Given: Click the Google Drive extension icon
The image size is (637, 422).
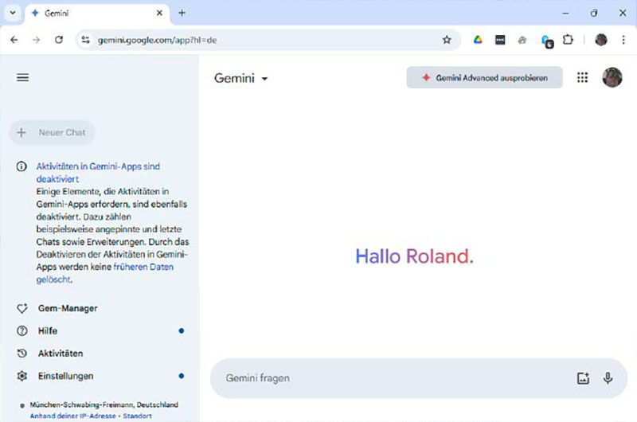Looking at the screenshot, I should [478, 40].
